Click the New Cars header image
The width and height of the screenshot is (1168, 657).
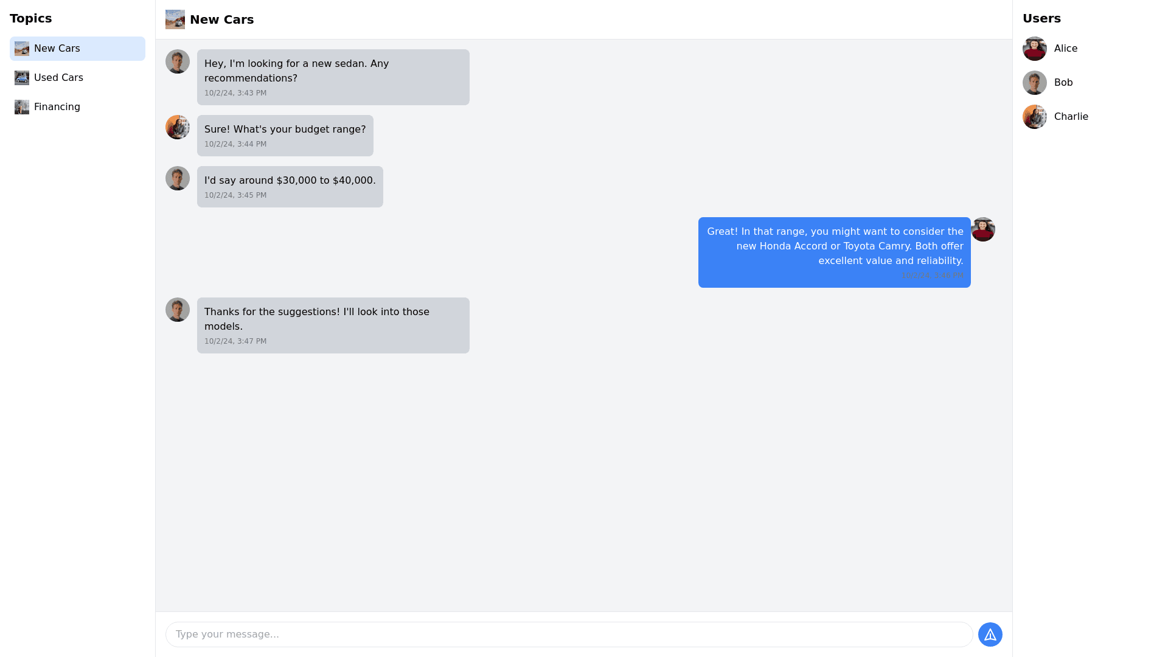click(175, 19)
